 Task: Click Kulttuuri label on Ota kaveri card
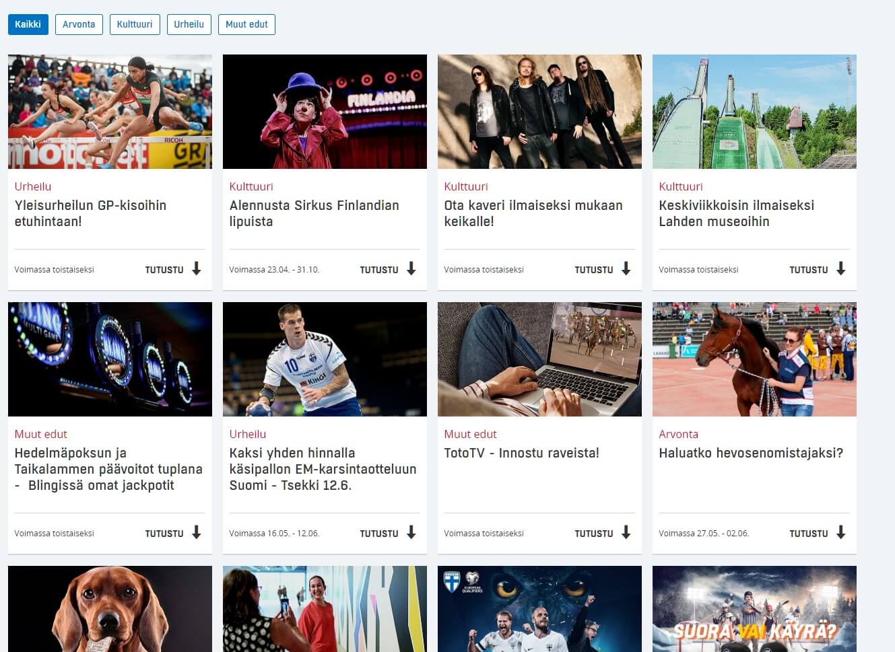point(466,186)
